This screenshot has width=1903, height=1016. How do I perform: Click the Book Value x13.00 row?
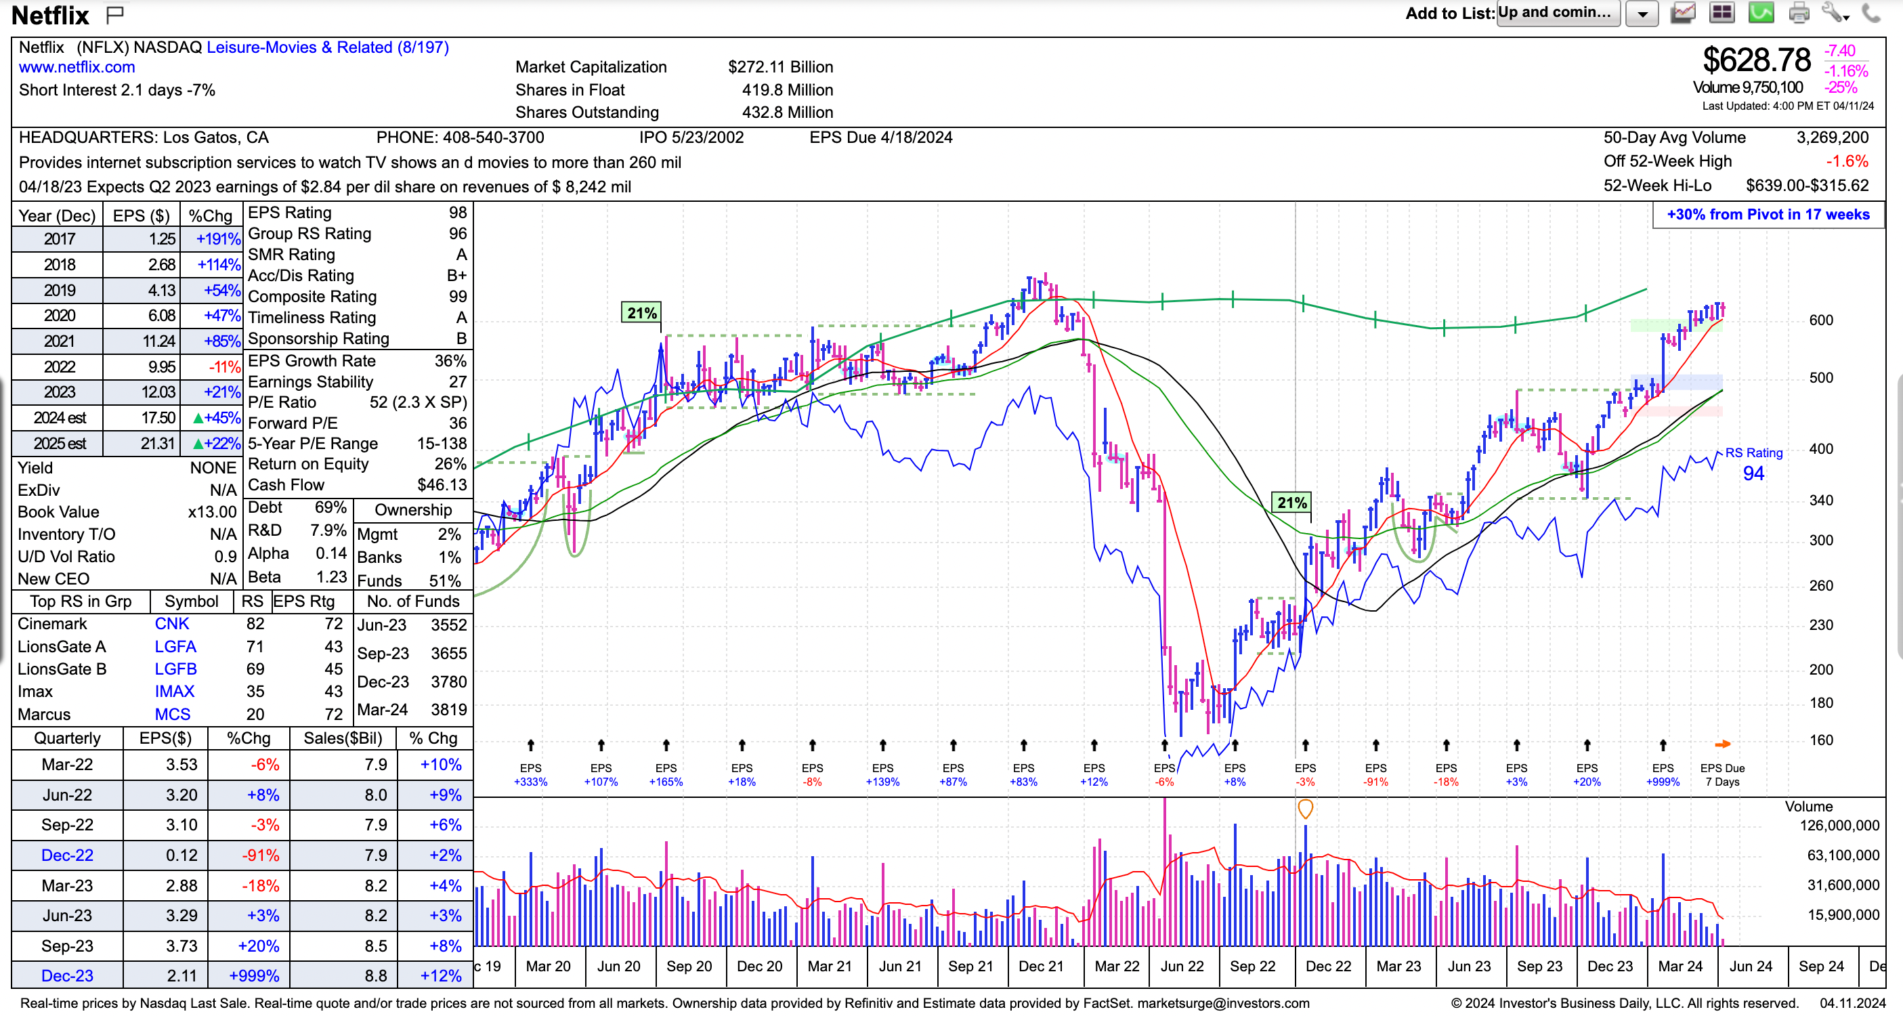127,512
